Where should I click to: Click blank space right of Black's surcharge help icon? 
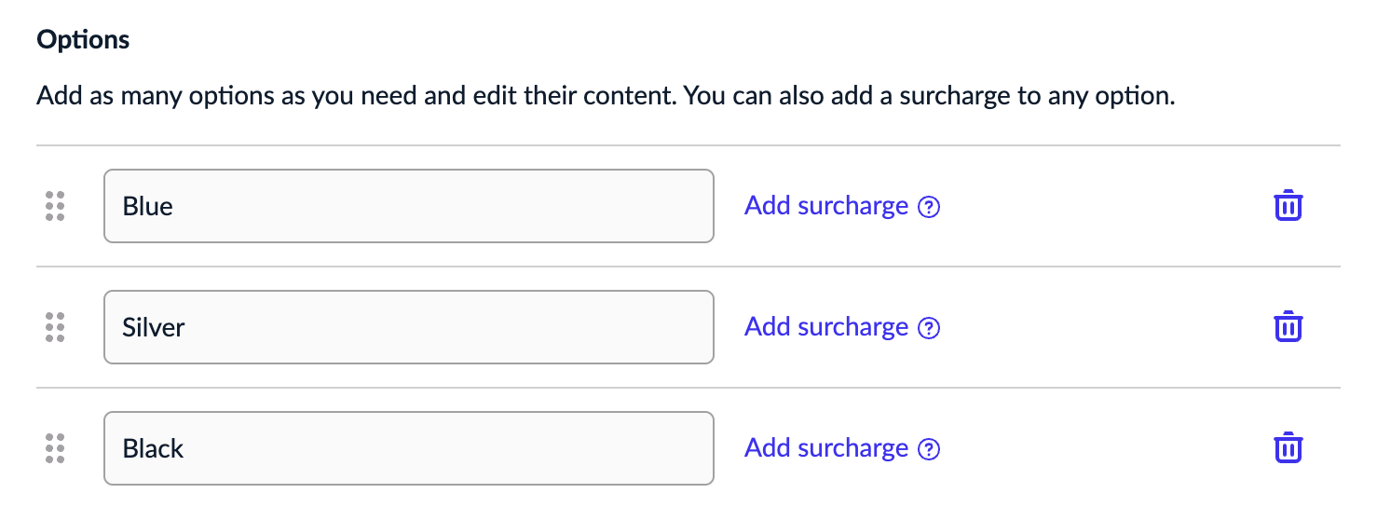(1099, 448)
